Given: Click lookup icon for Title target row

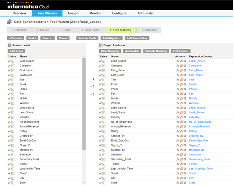Looking at the screenshot, I should click(x=181, y=80).
